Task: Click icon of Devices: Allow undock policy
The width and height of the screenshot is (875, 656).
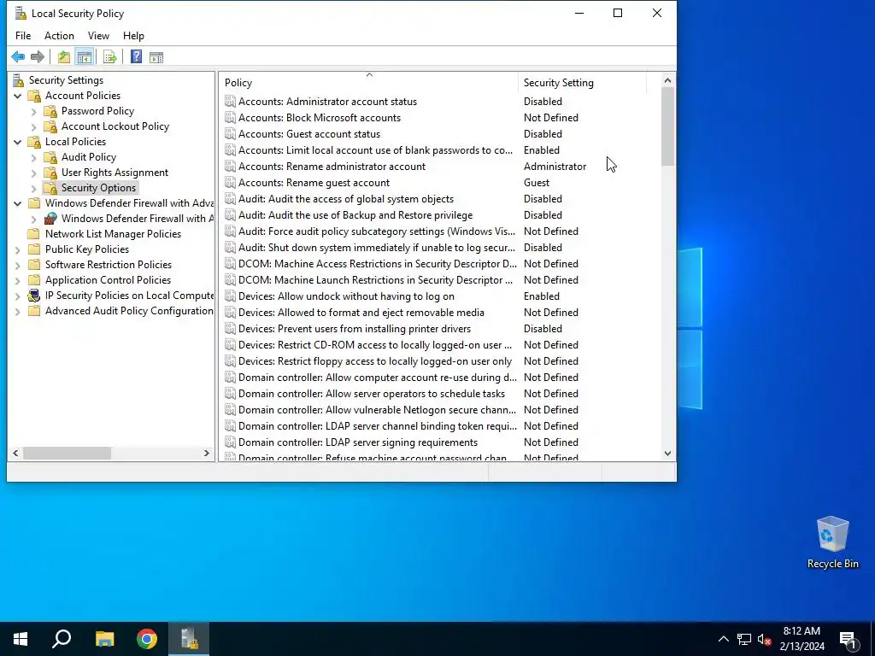Action: (x=230, y=296)
